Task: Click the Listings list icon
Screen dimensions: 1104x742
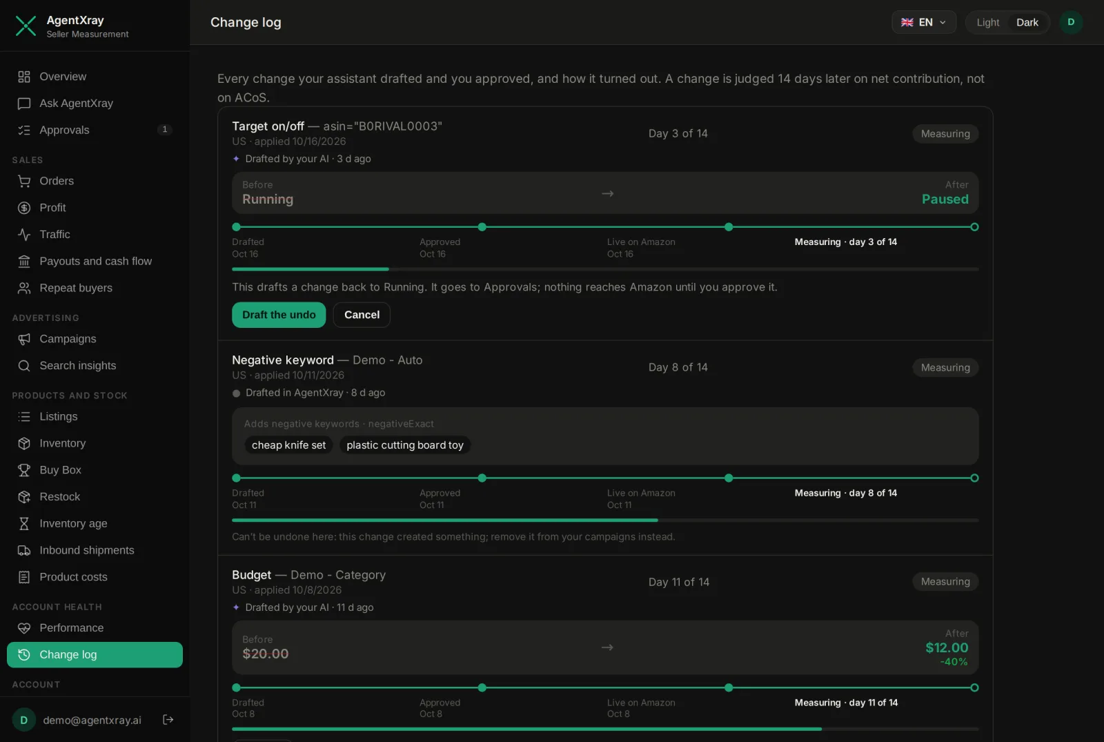Action: [24, 417]
